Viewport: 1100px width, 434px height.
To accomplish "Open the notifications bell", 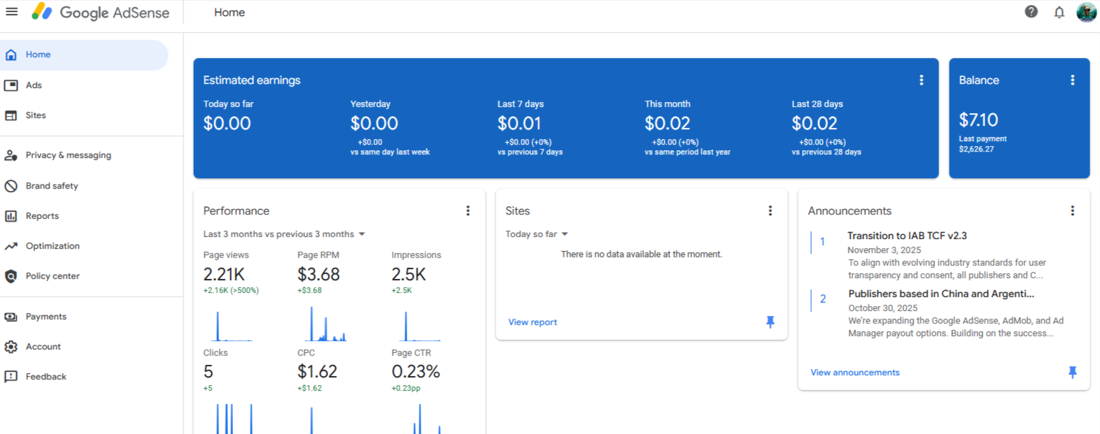I will pyautogui.click(x=1059, y=12).
